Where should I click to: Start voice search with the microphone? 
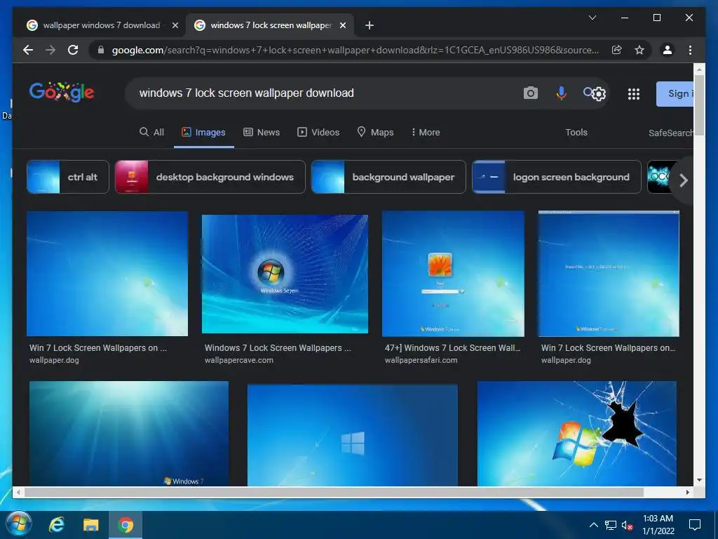point(561,93)
